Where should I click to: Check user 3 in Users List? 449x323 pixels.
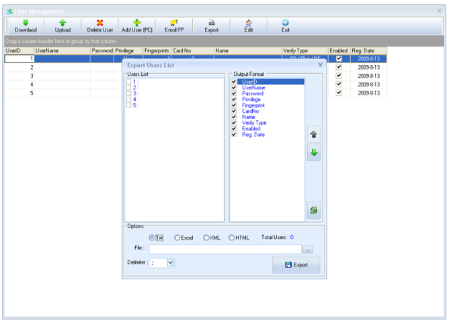click(128, 93)
